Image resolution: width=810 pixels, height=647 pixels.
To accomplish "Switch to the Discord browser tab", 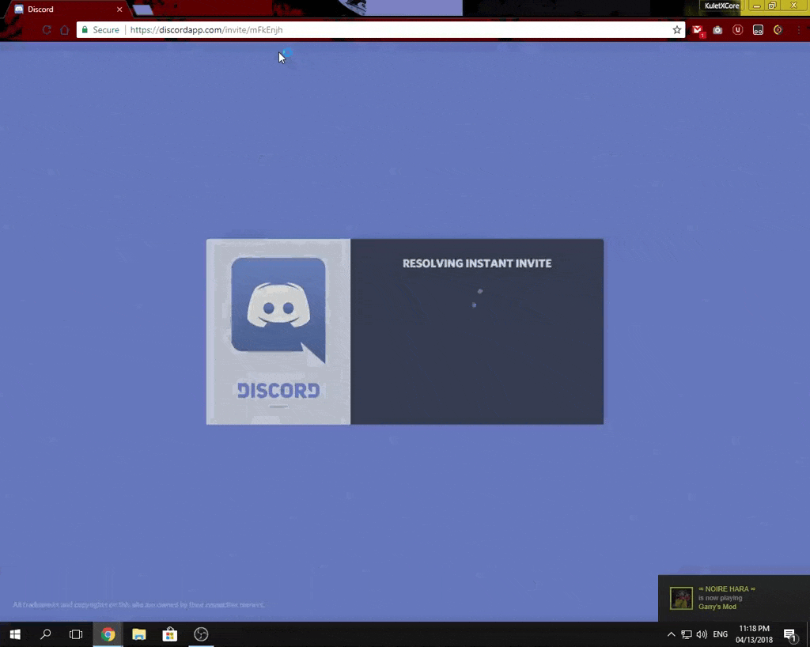I will tap(63, 9).
